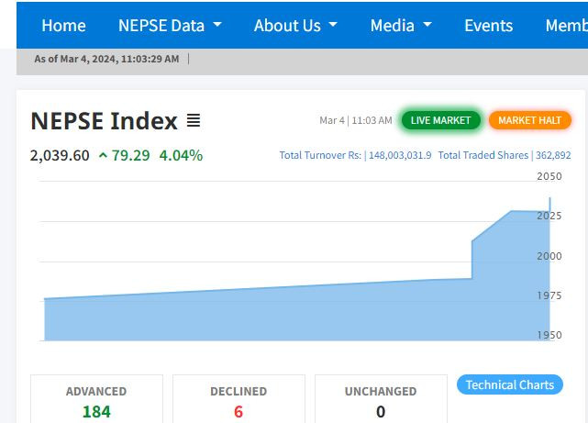
Task: Click the green up-arrow change indicator
Action: [103, 155]
